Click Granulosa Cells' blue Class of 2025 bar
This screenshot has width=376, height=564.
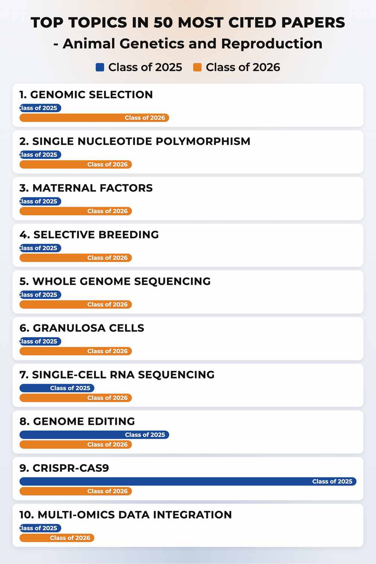point(40,341)
